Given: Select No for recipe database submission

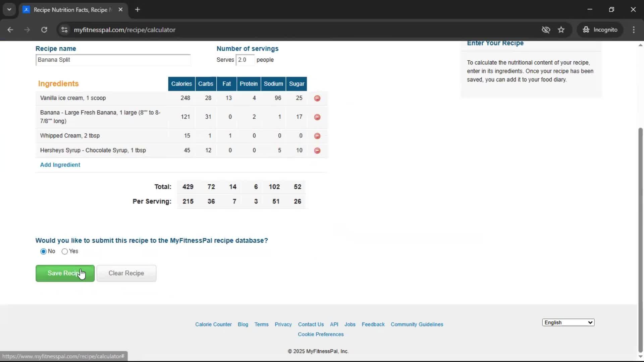Looking at the screenshot, I should pyautogui.click(x=43, y=251).
